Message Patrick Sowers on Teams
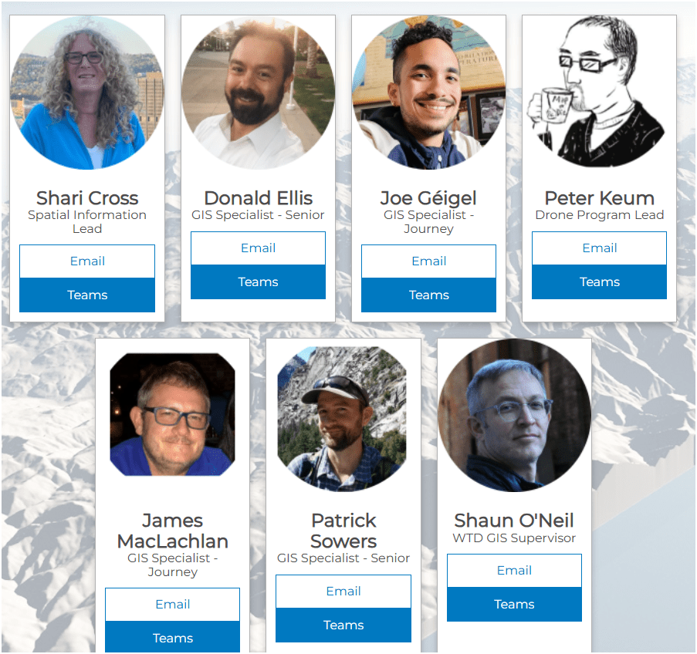697x654 pixels. point(343,625)
